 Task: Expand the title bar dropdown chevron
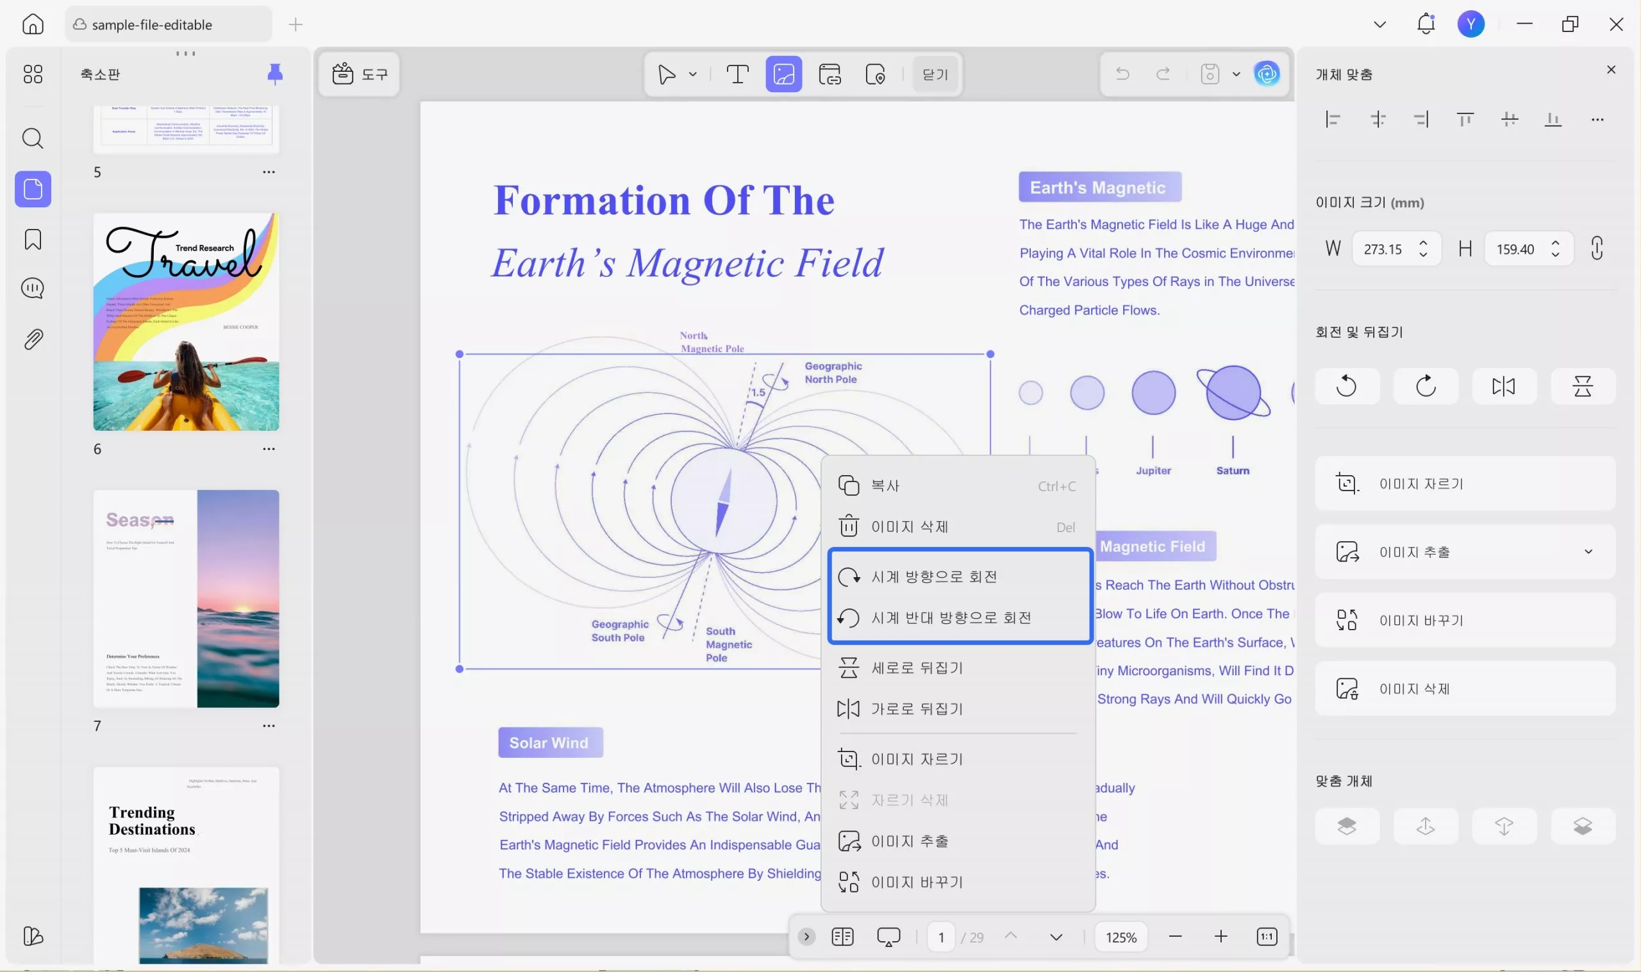(1379, 25)
